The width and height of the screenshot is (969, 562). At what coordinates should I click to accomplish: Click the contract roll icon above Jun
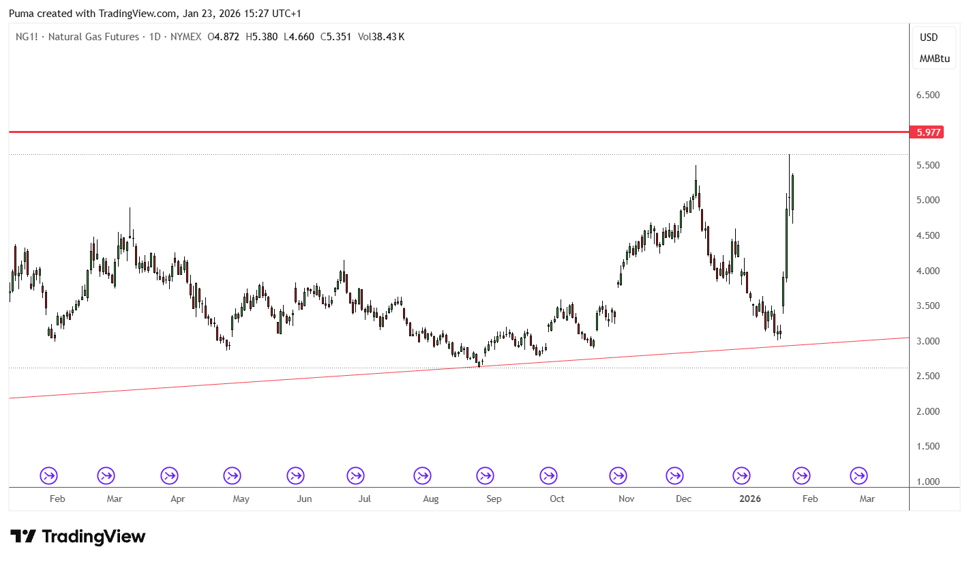coord(295,475)
